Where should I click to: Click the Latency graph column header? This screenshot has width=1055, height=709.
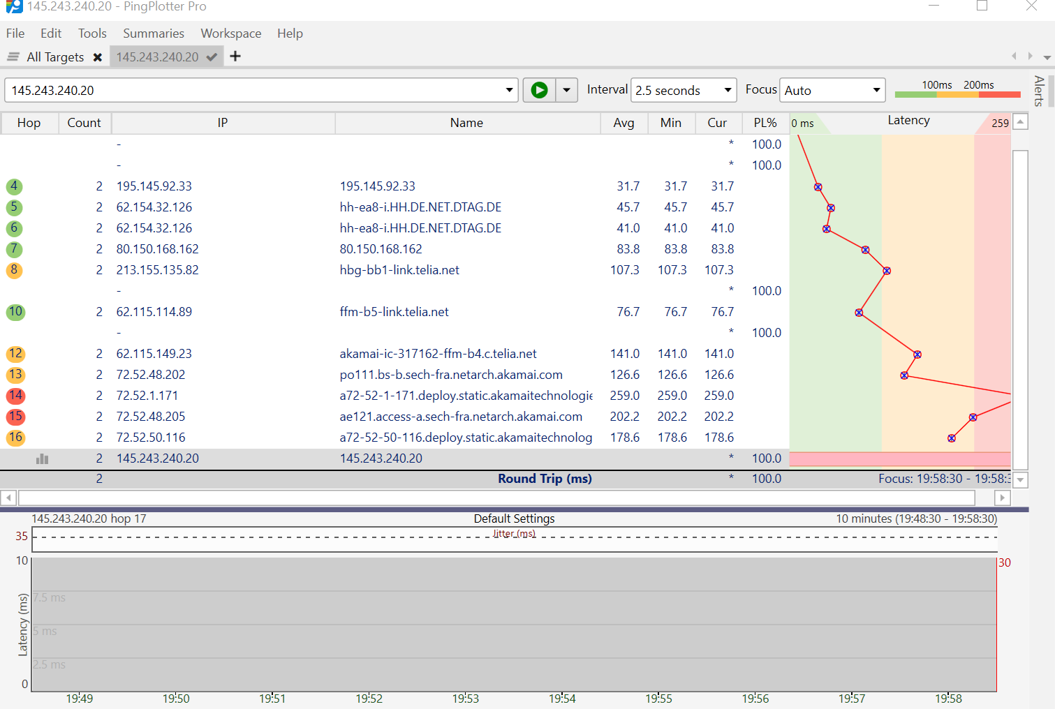click(x=900, y=122)
